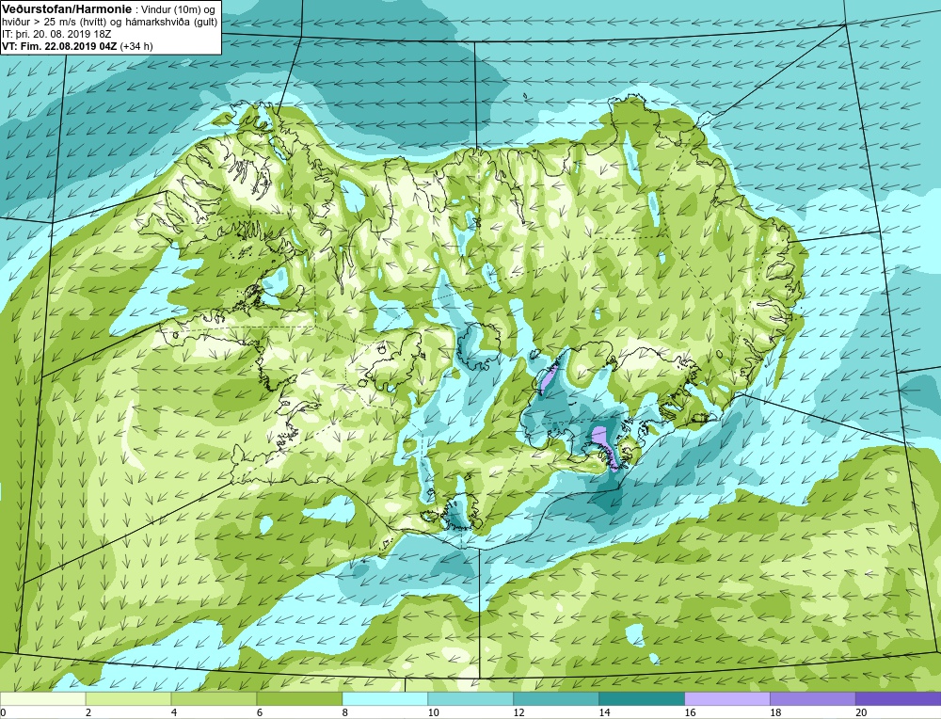Click the legend label '8'
This screenshot has width=941, height=719.
click(x=345, y=712)
